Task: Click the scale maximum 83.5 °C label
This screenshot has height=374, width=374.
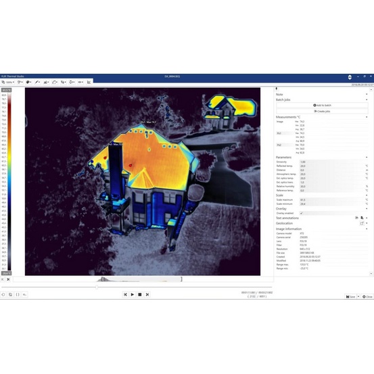Action: 7,90
